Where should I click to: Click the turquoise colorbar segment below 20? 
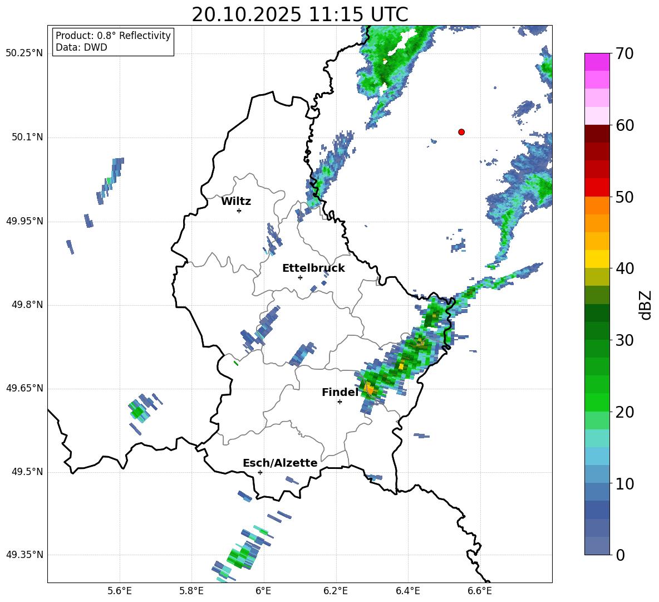tap(597, 438)
